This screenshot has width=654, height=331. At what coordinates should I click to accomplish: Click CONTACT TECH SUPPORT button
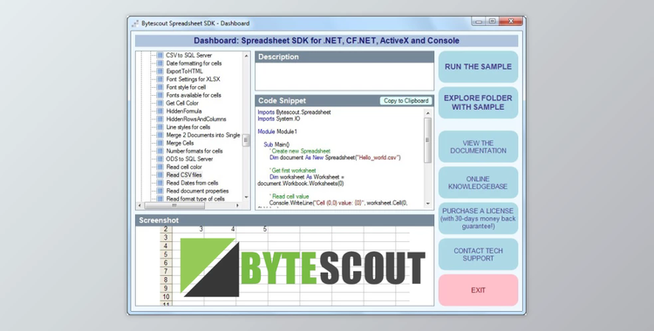pyautogui.click(x=478, y=254)
